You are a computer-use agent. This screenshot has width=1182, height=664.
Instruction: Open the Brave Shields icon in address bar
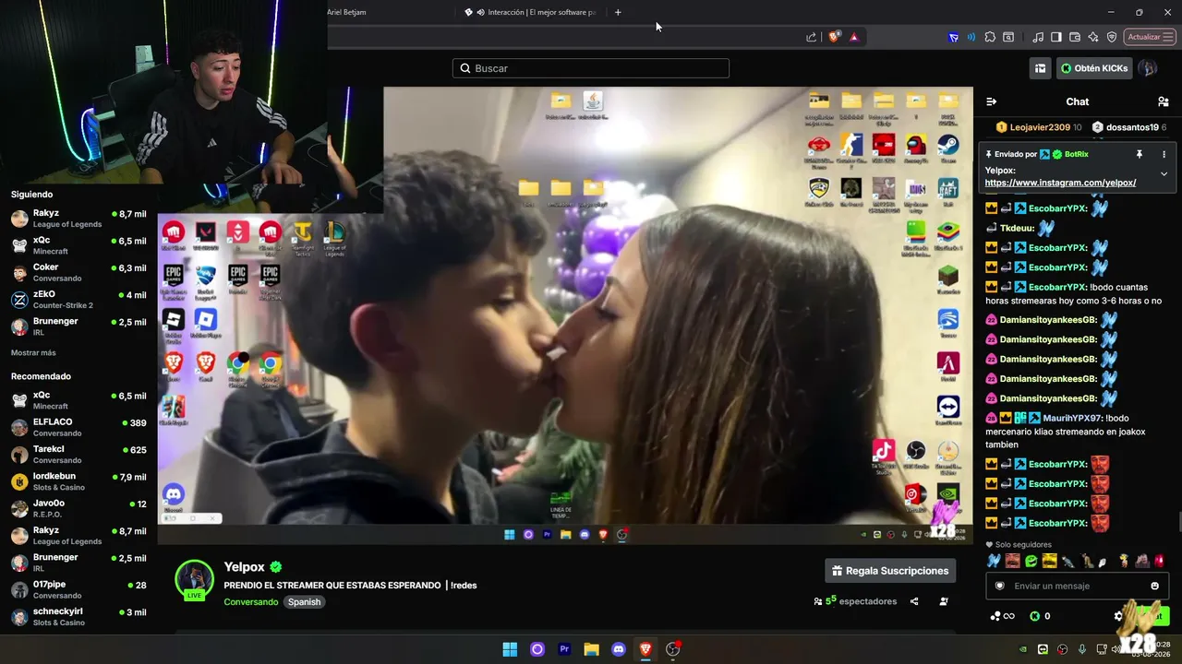tap(834, 37)
